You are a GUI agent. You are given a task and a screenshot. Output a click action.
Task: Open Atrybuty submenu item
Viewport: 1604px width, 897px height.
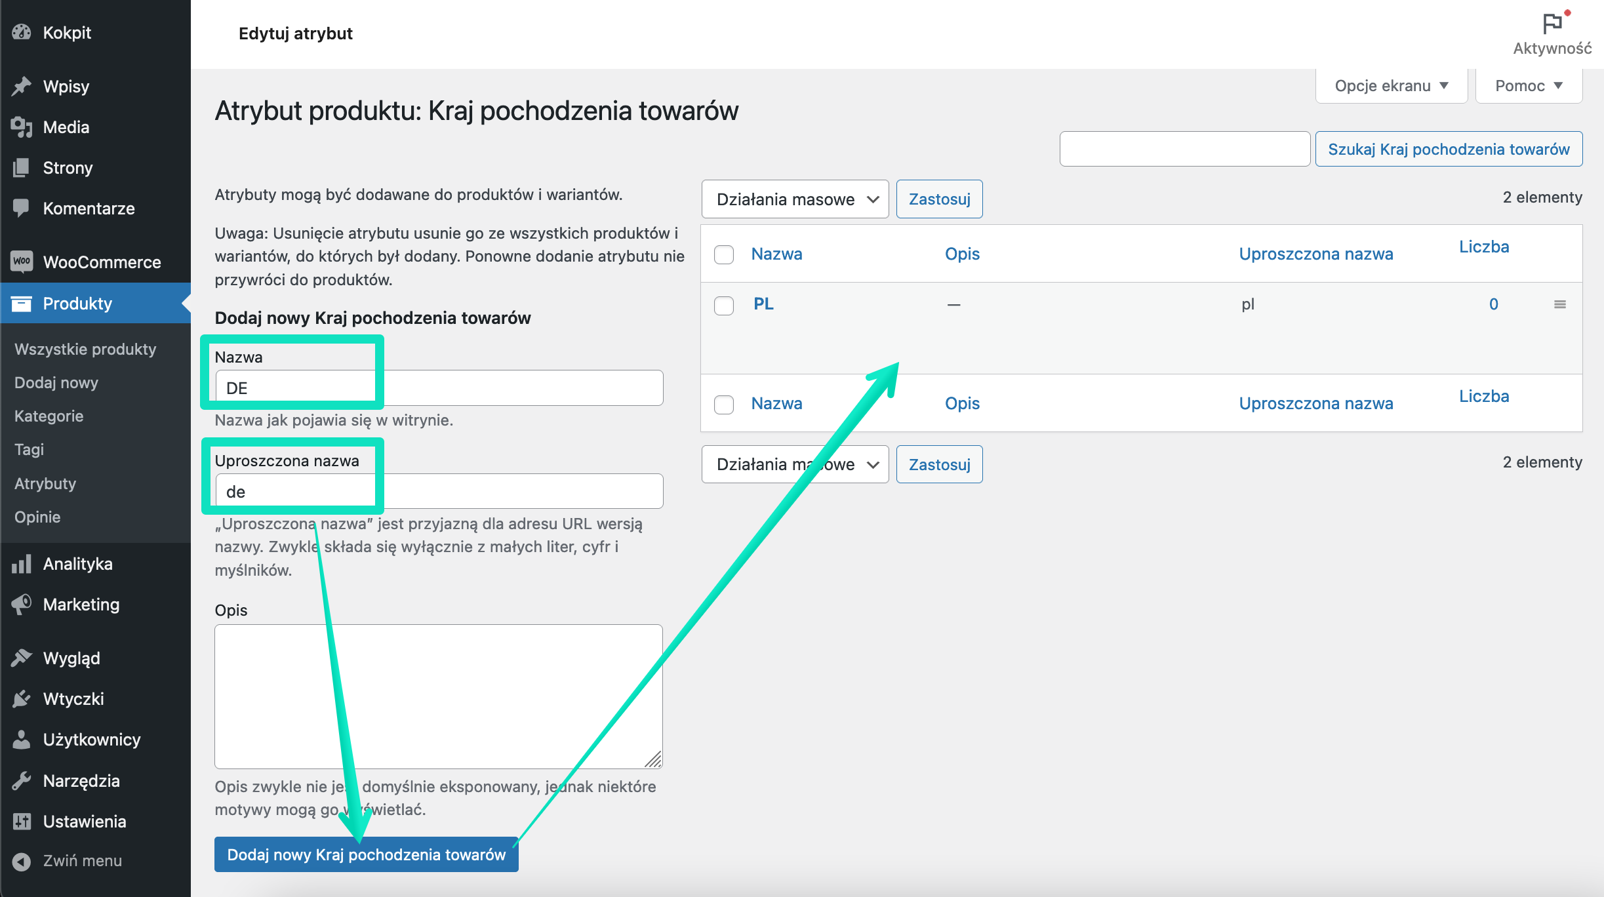45,483
